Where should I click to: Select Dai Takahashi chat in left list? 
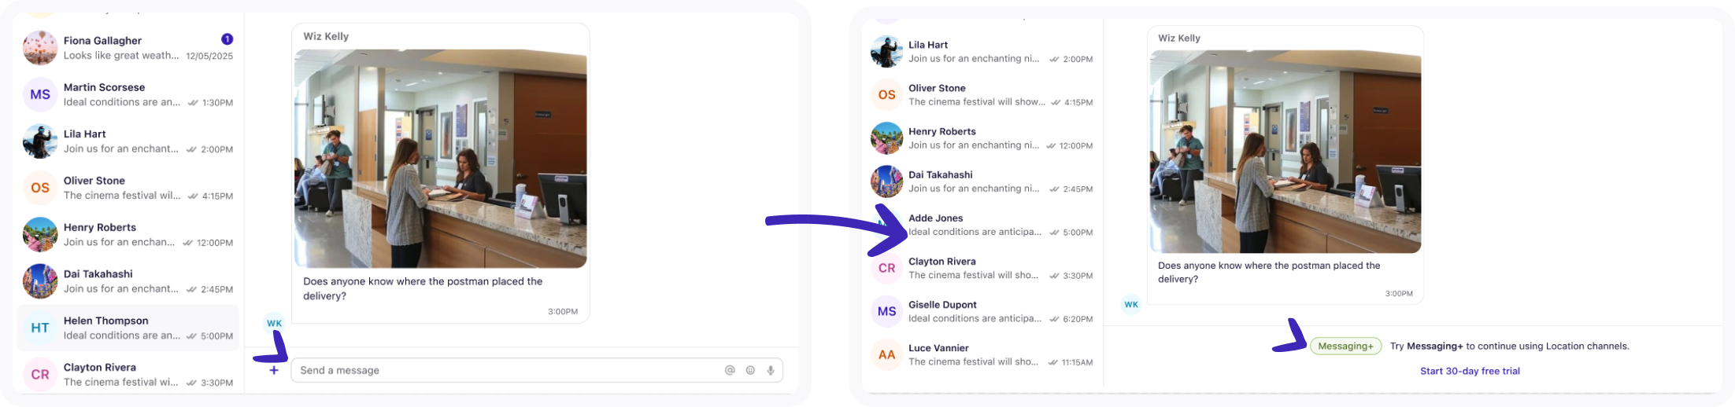click(128, 281)
